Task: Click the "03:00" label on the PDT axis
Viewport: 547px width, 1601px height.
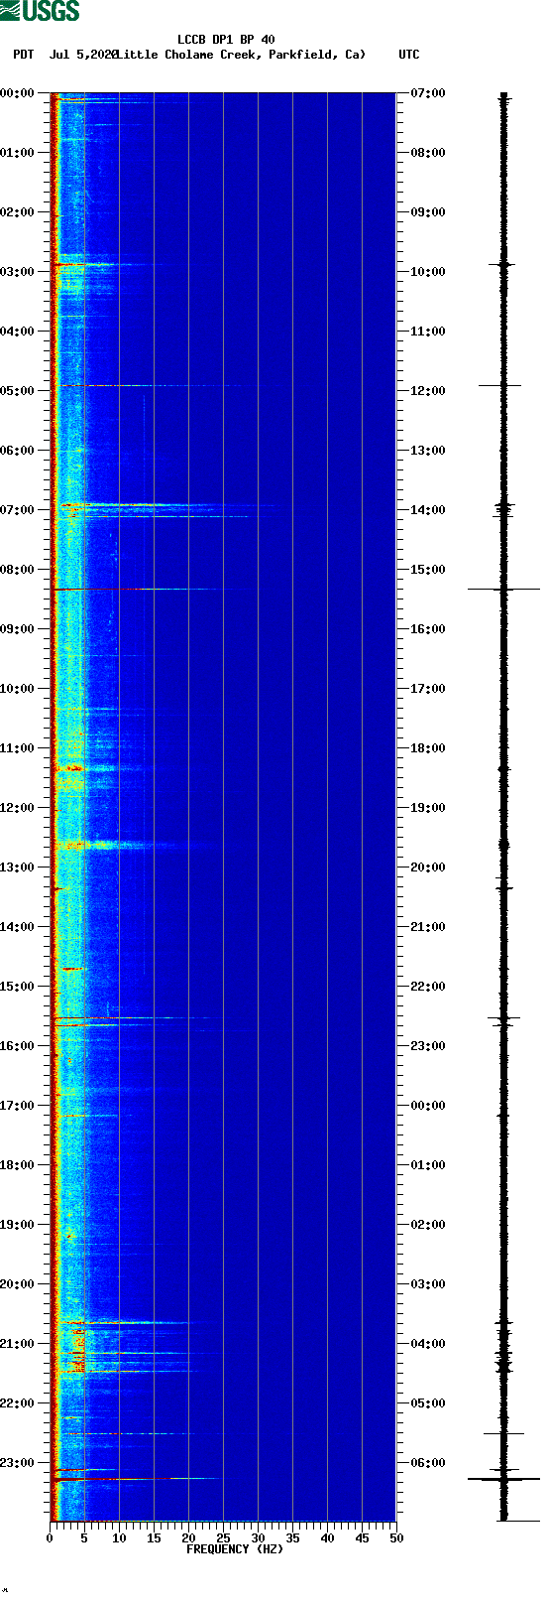Action: coord(17,272)
